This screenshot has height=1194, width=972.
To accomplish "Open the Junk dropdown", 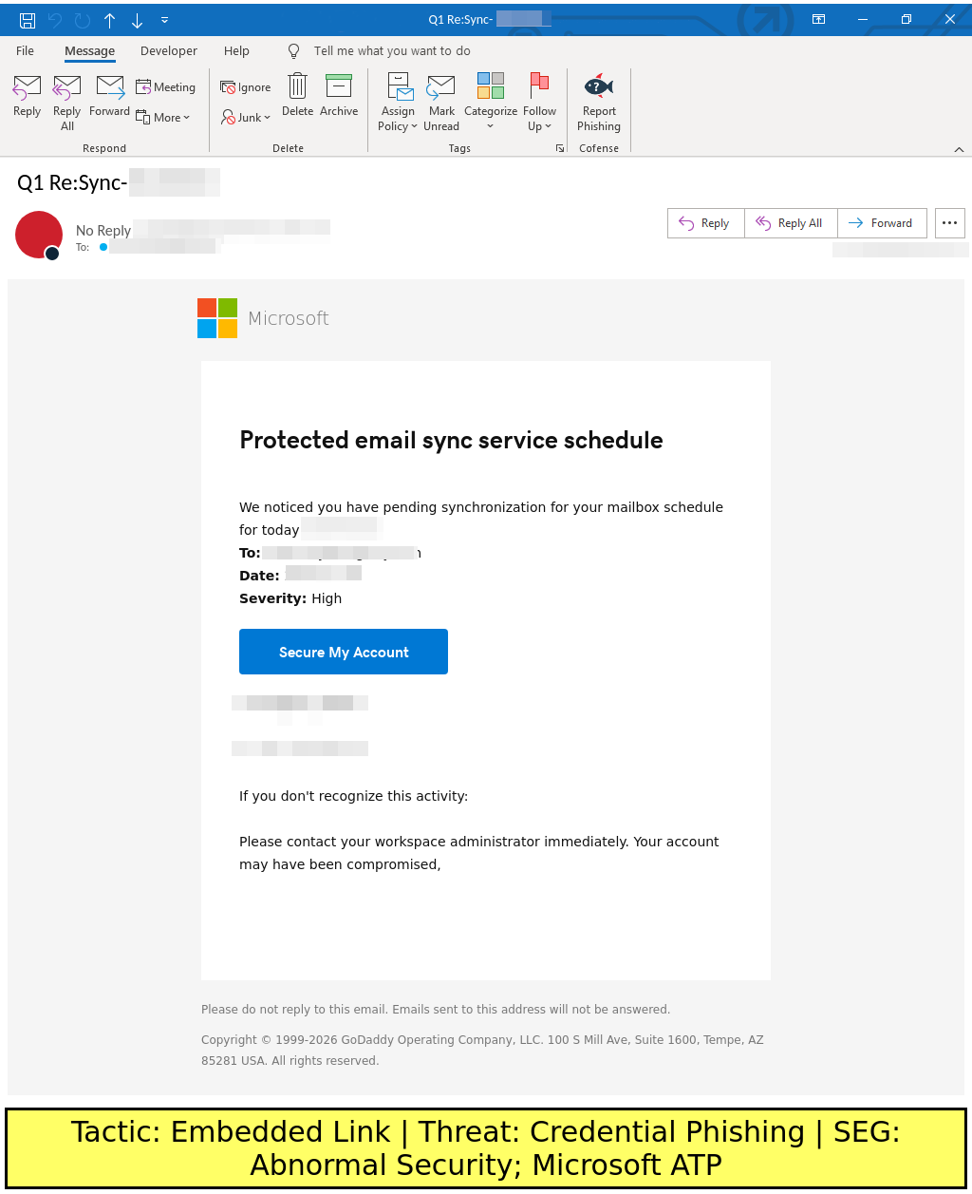I will click(247, 118).
